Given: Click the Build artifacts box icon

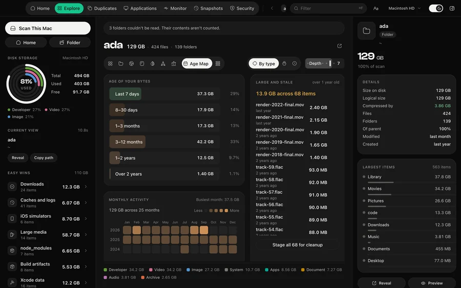Looking at the screenshot, I should point(12,266).
